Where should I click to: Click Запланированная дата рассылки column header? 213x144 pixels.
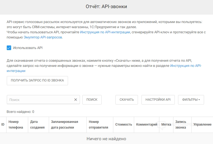coord(64,125)
